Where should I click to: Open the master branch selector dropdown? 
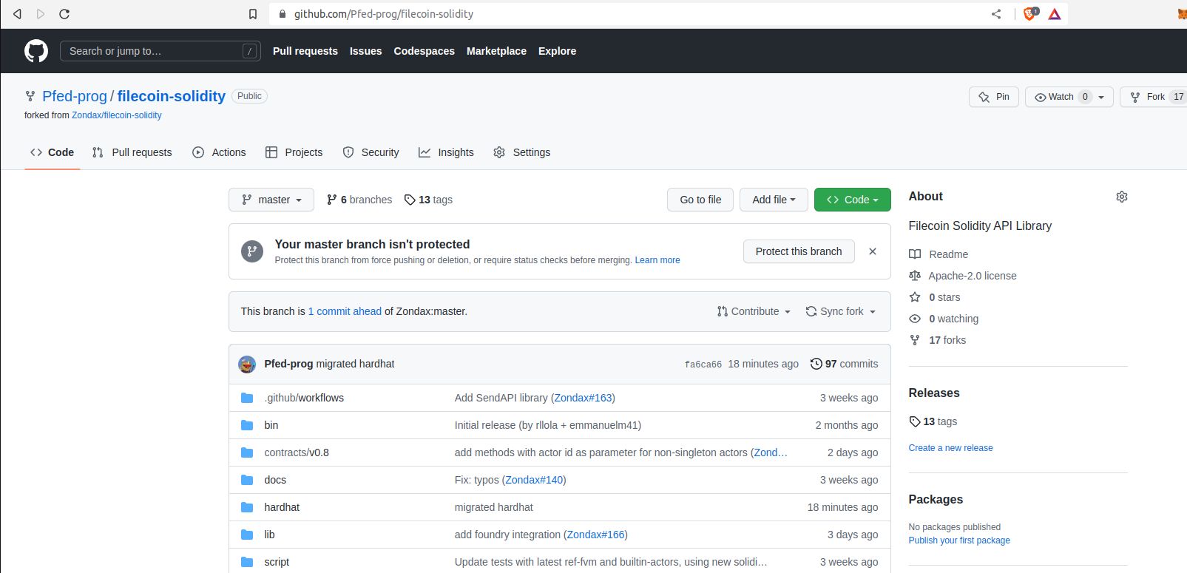pos(271,200)
